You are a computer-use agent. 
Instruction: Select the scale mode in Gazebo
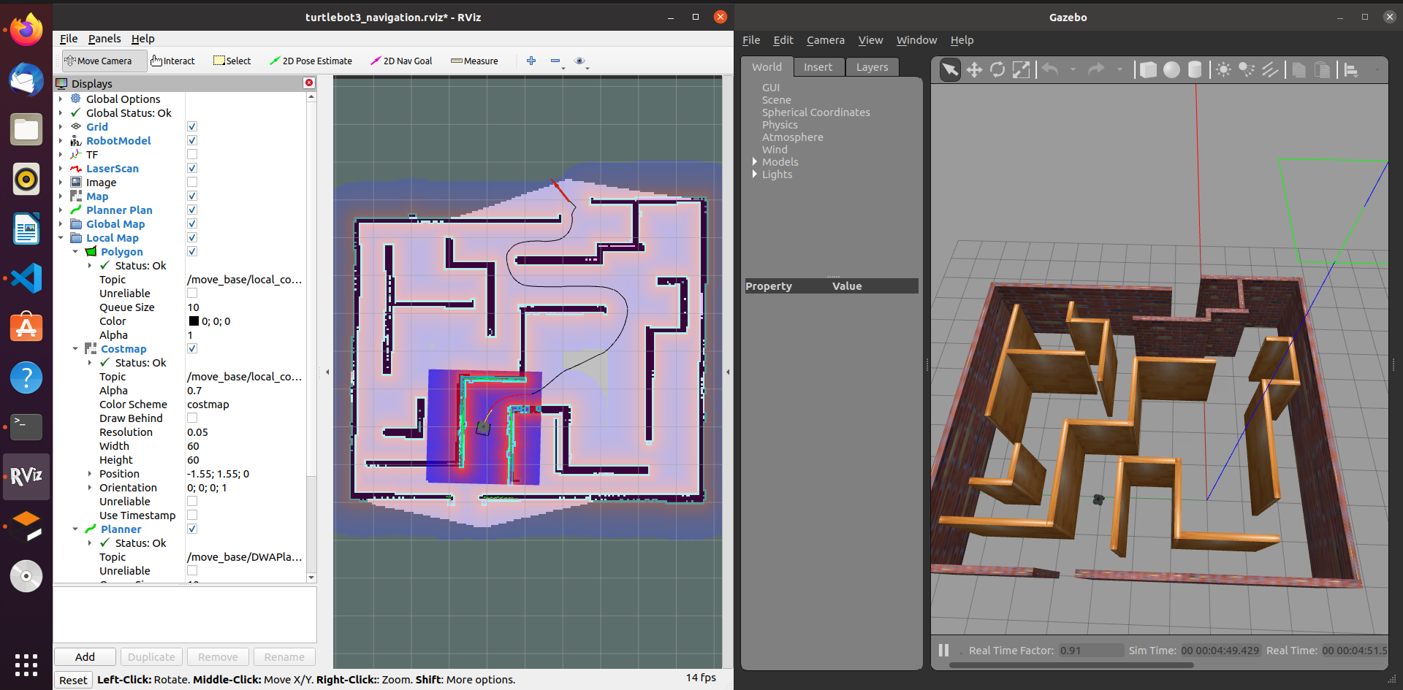1021,69
